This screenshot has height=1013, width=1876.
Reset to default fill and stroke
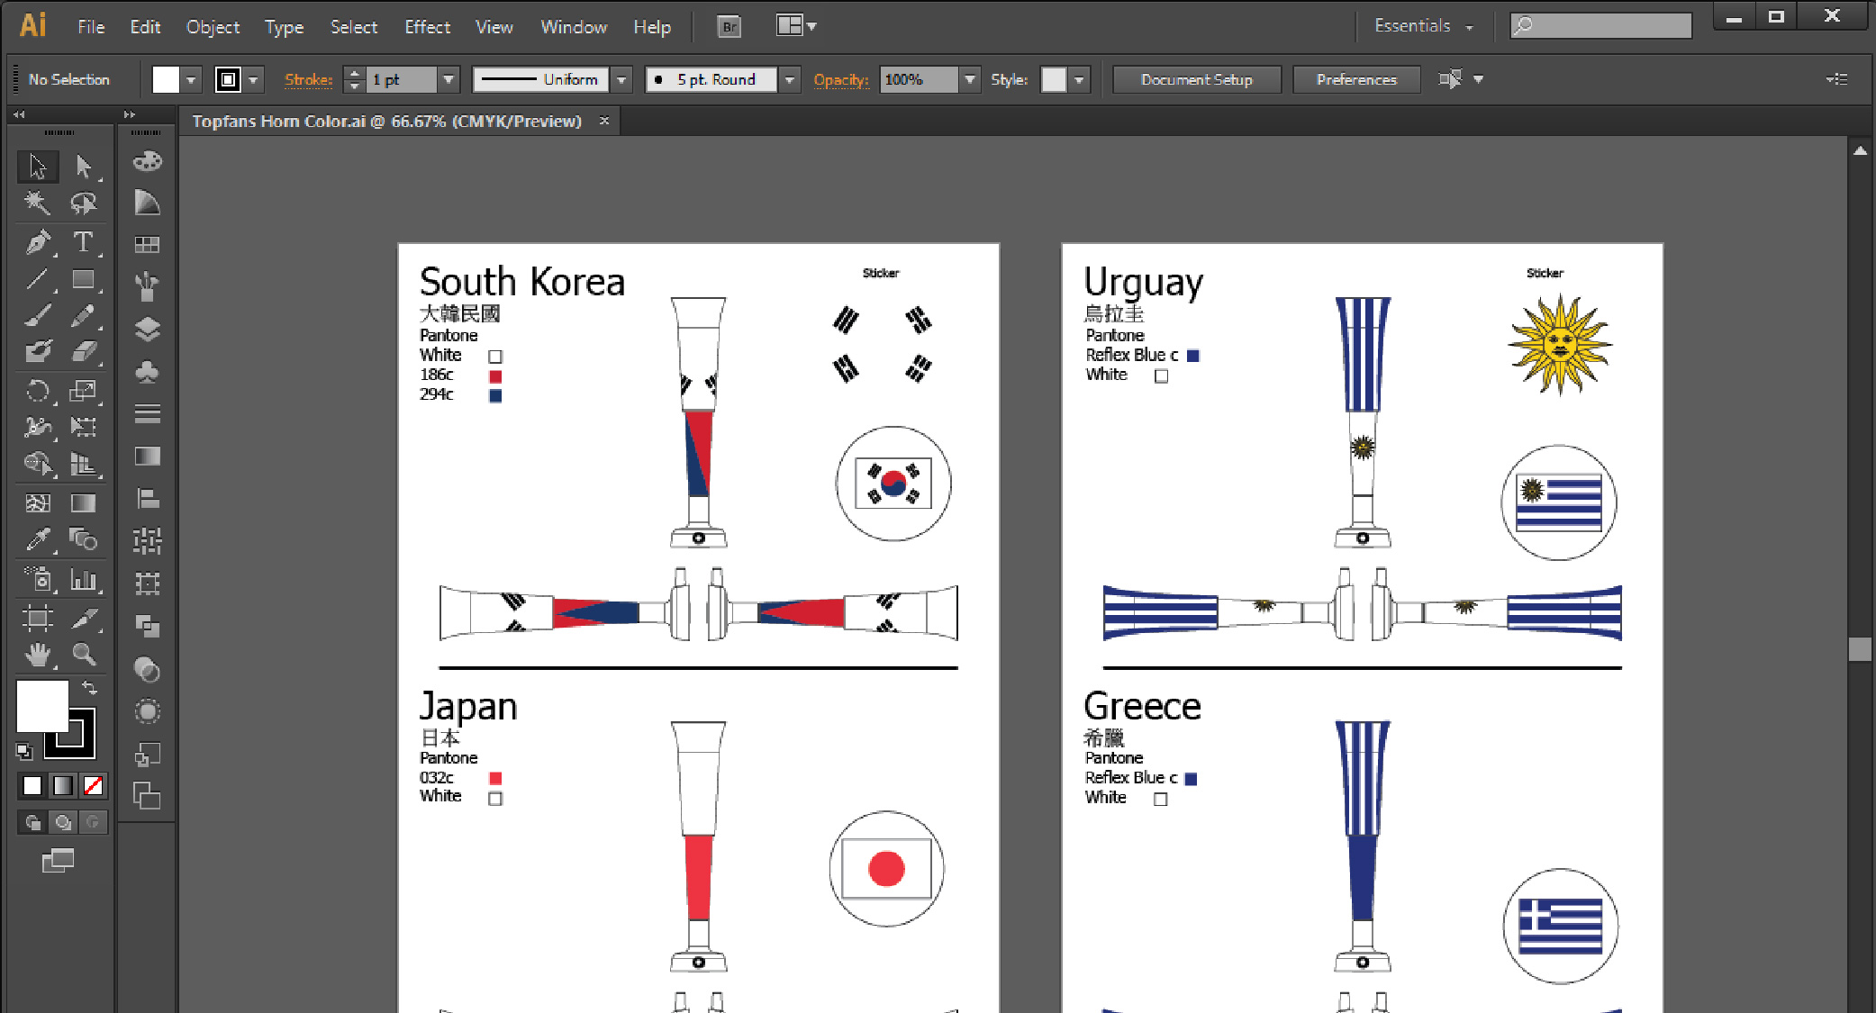pyautogui.click(x=24, y=751)
